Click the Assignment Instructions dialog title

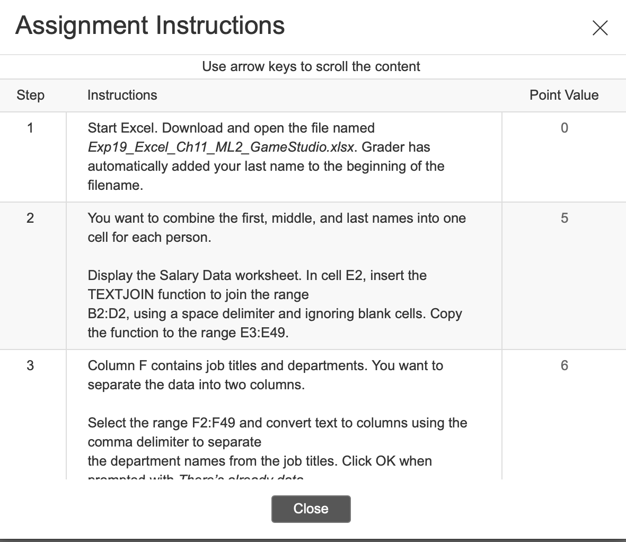tap(150, 25)
